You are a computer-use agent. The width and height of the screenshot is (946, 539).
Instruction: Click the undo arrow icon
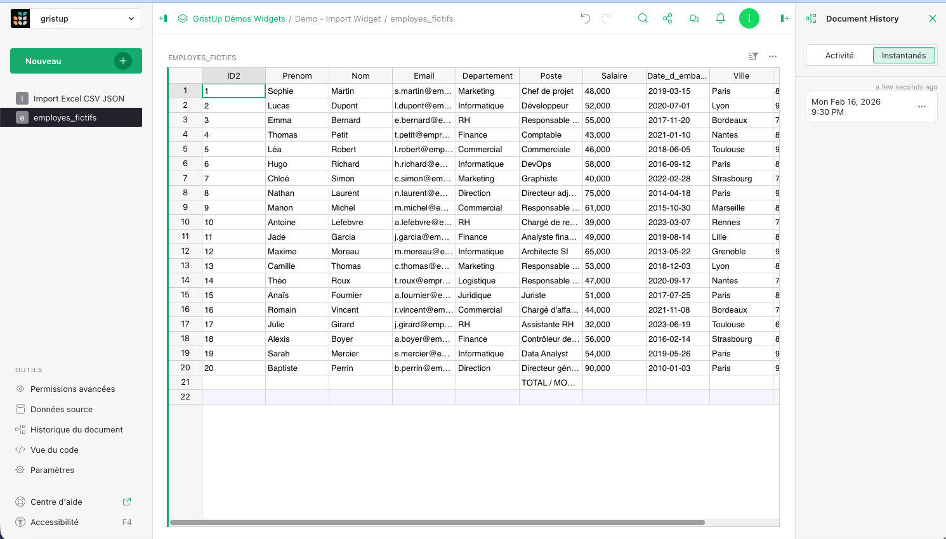coord(585,18)
